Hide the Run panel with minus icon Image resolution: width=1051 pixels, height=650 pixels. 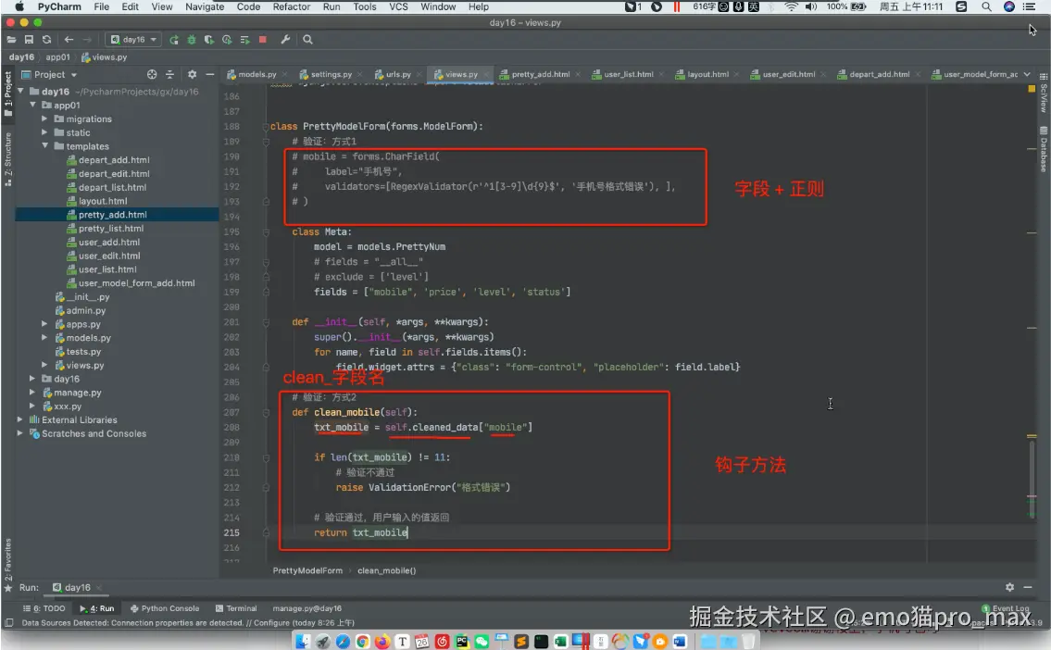1028,587
